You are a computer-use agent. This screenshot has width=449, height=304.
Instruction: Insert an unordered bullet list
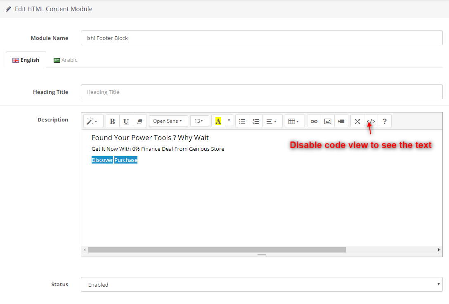pyautogui.click(x=242, y=121)
